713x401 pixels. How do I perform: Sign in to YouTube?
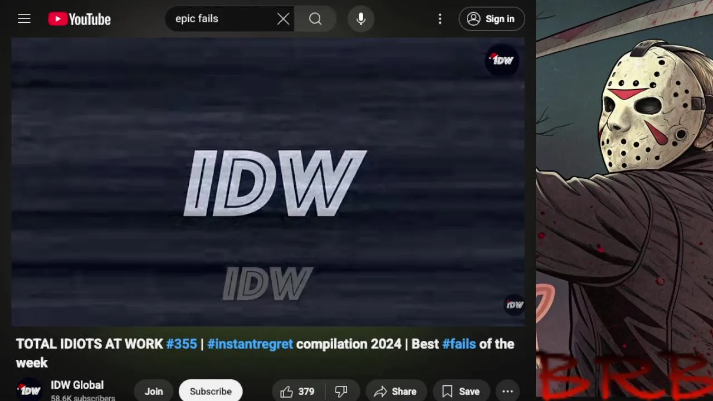(x=491, y=19)
